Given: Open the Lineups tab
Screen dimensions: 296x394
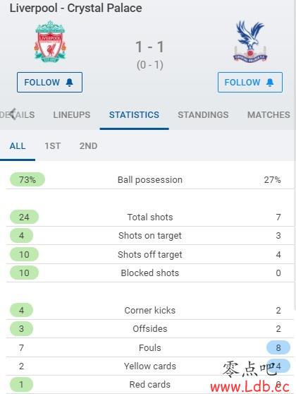Looking at the screenshot, I should coord(72,115).
